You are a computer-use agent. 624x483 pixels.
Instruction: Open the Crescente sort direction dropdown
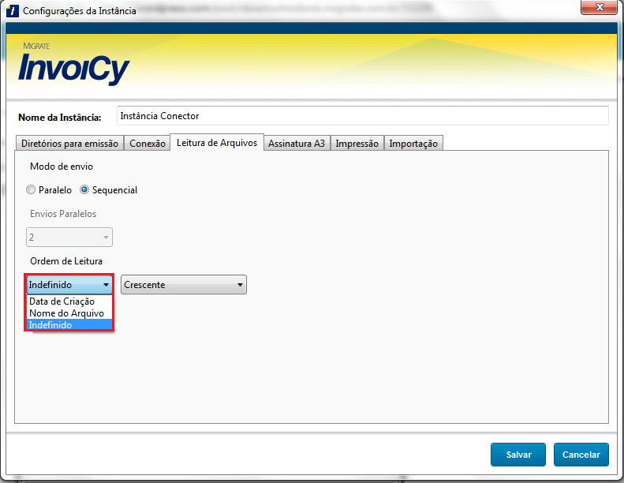coord(184,285)
